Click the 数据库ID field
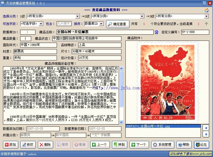This screenshot has width=213, height=157. (x=28, y=32)
